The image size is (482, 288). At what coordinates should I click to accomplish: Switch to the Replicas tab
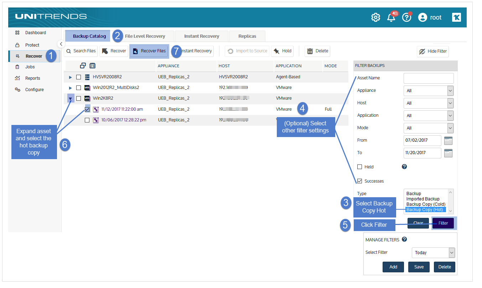coord(247,36)
